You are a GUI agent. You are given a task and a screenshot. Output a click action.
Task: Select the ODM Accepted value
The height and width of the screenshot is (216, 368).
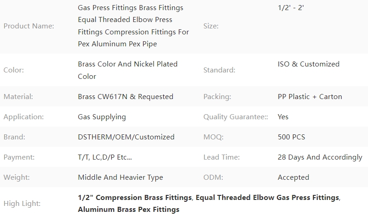point(293,177)
